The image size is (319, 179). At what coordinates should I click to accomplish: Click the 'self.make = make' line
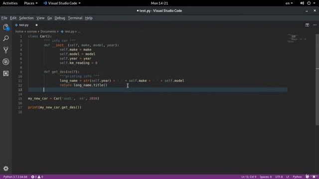click(75, 50)
